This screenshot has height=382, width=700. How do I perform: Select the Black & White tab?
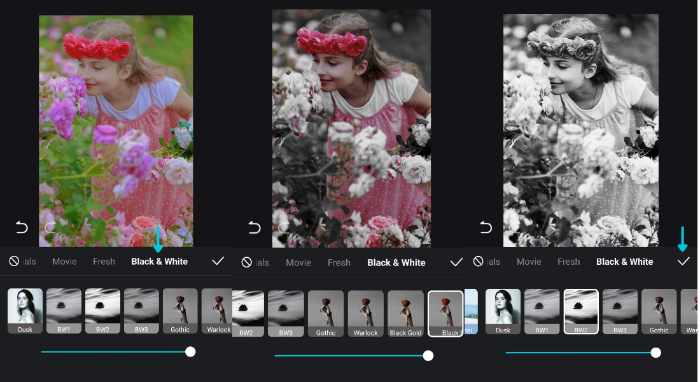pyautogui.click(x=159, y=261)
